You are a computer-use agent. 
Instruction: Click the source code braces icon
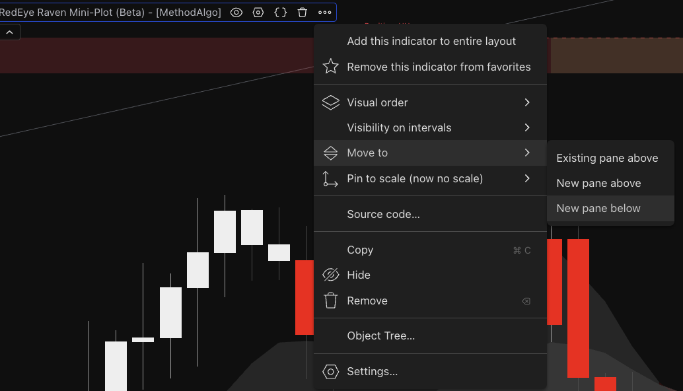coord(280,13)
